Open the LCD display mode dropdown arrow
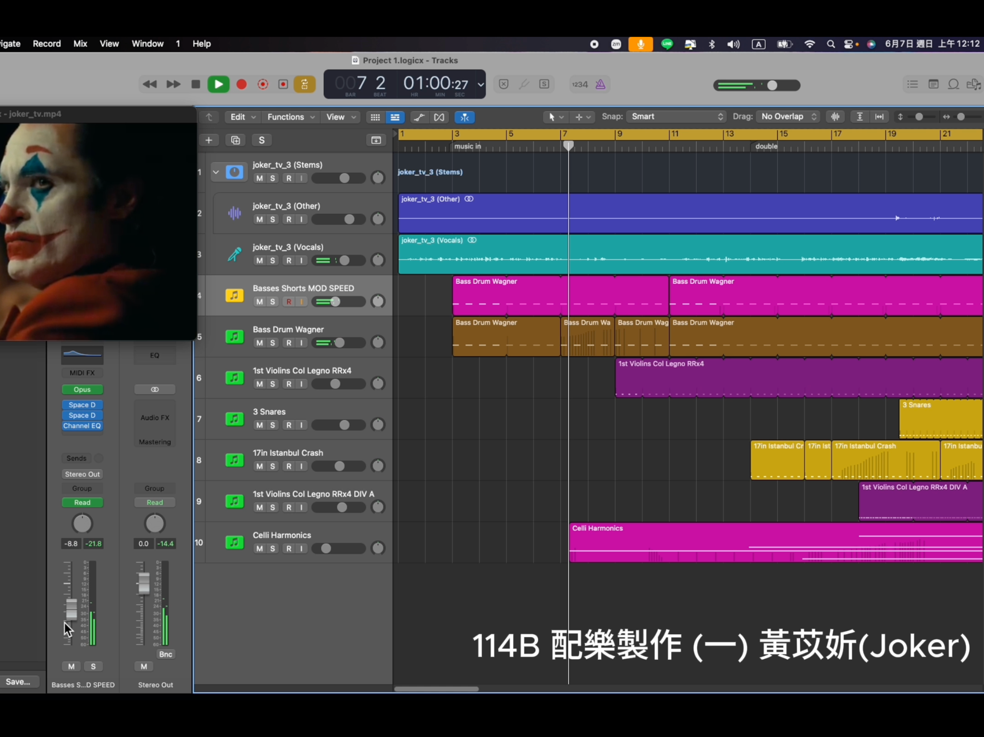 point(480,85)
